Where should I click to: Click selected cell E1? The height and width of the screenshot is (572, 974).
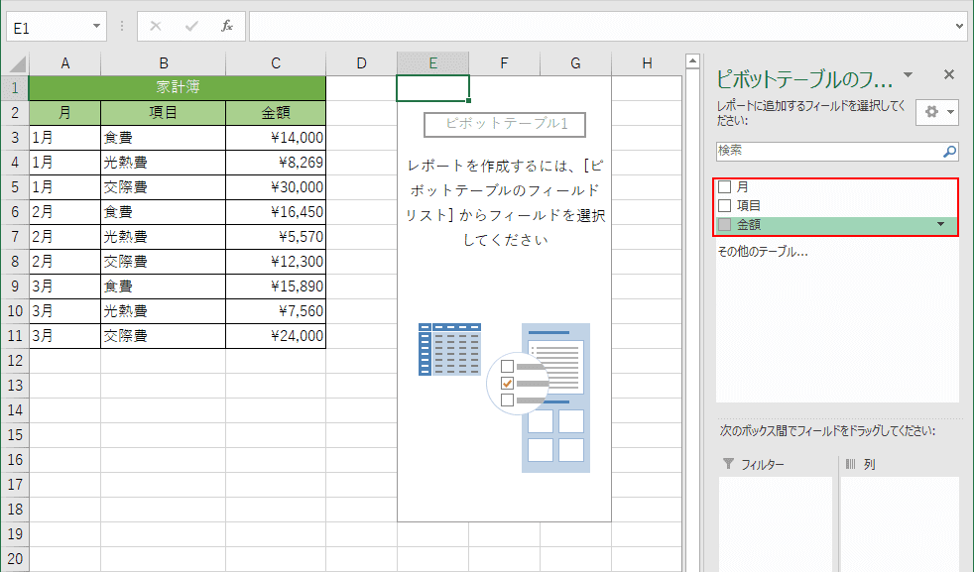pyautogui.click(x=433, y=87)
